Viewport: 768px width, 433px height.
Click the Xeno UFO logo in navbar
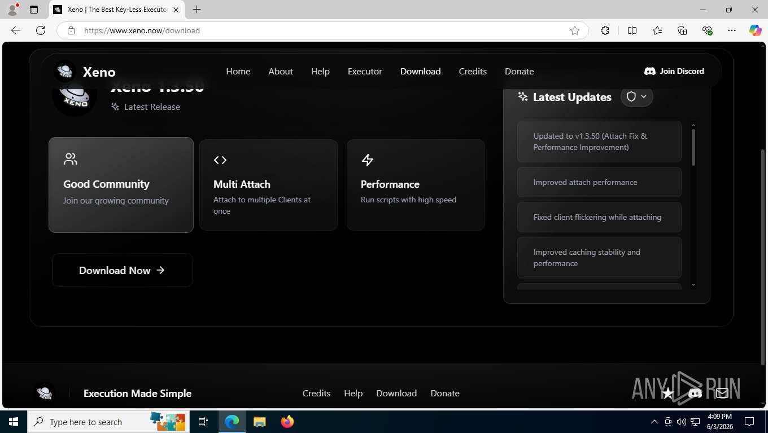coord(65,71)
